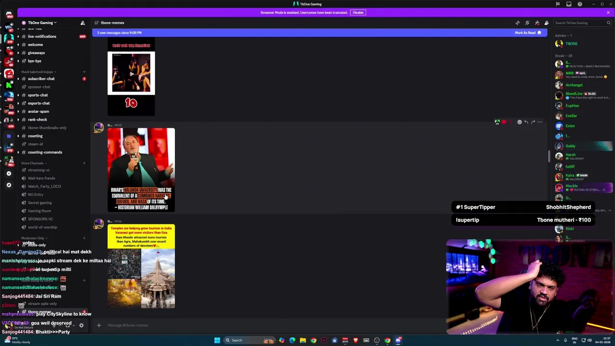Open the temples tourism meme image

141,266
